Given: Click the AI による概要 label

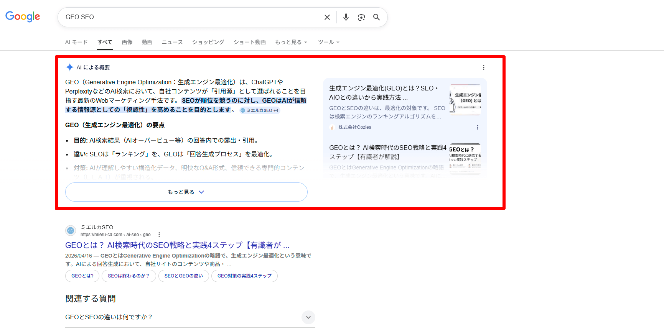Looking at the screenshot, I should coord(93,67).
